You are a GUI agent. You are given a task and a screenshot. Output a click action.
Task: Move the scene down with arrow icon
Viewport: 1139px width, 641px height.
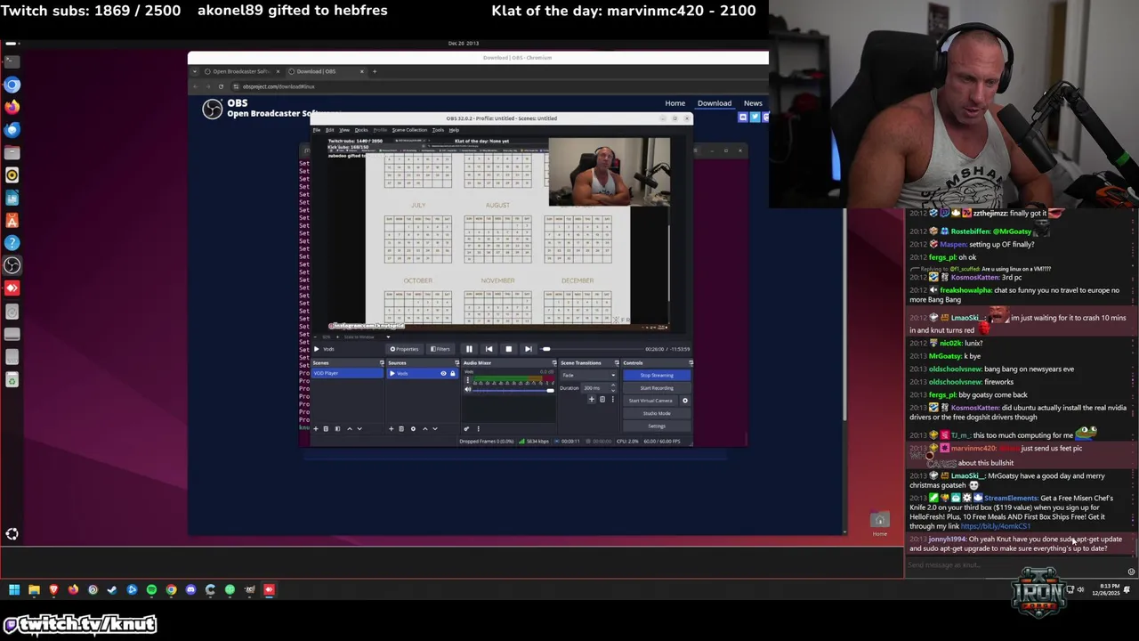click(359, 429)
